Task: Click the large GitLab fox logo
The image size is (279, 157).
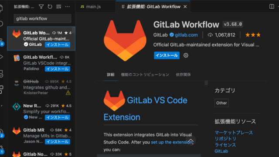Action: click(x=125, y=41)
